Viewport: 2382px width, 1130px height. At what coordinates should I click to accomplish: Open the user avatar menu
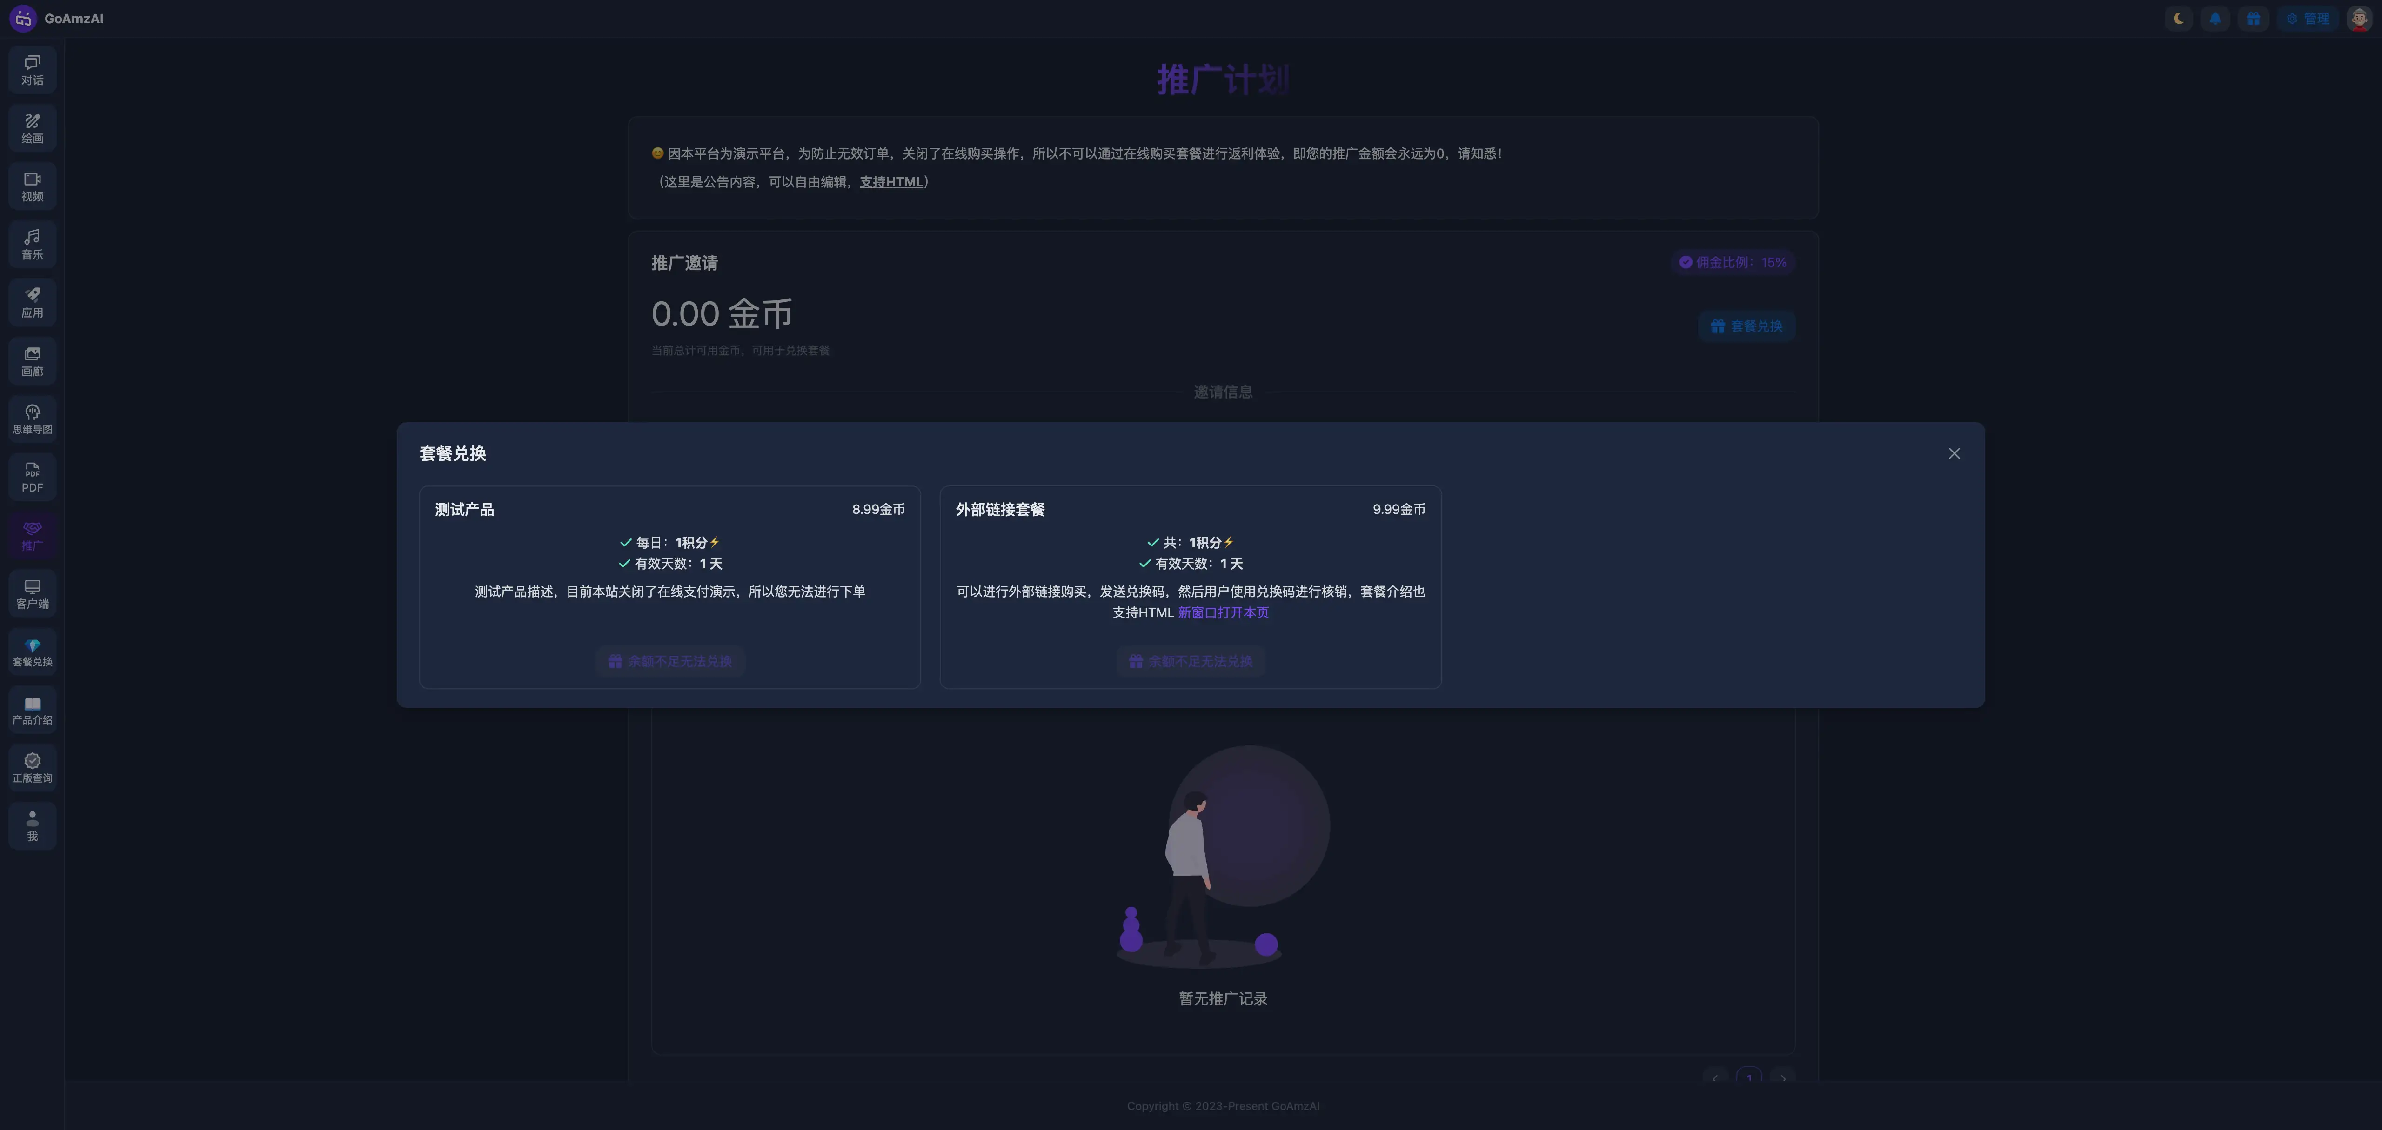[x=2360, y=19]
